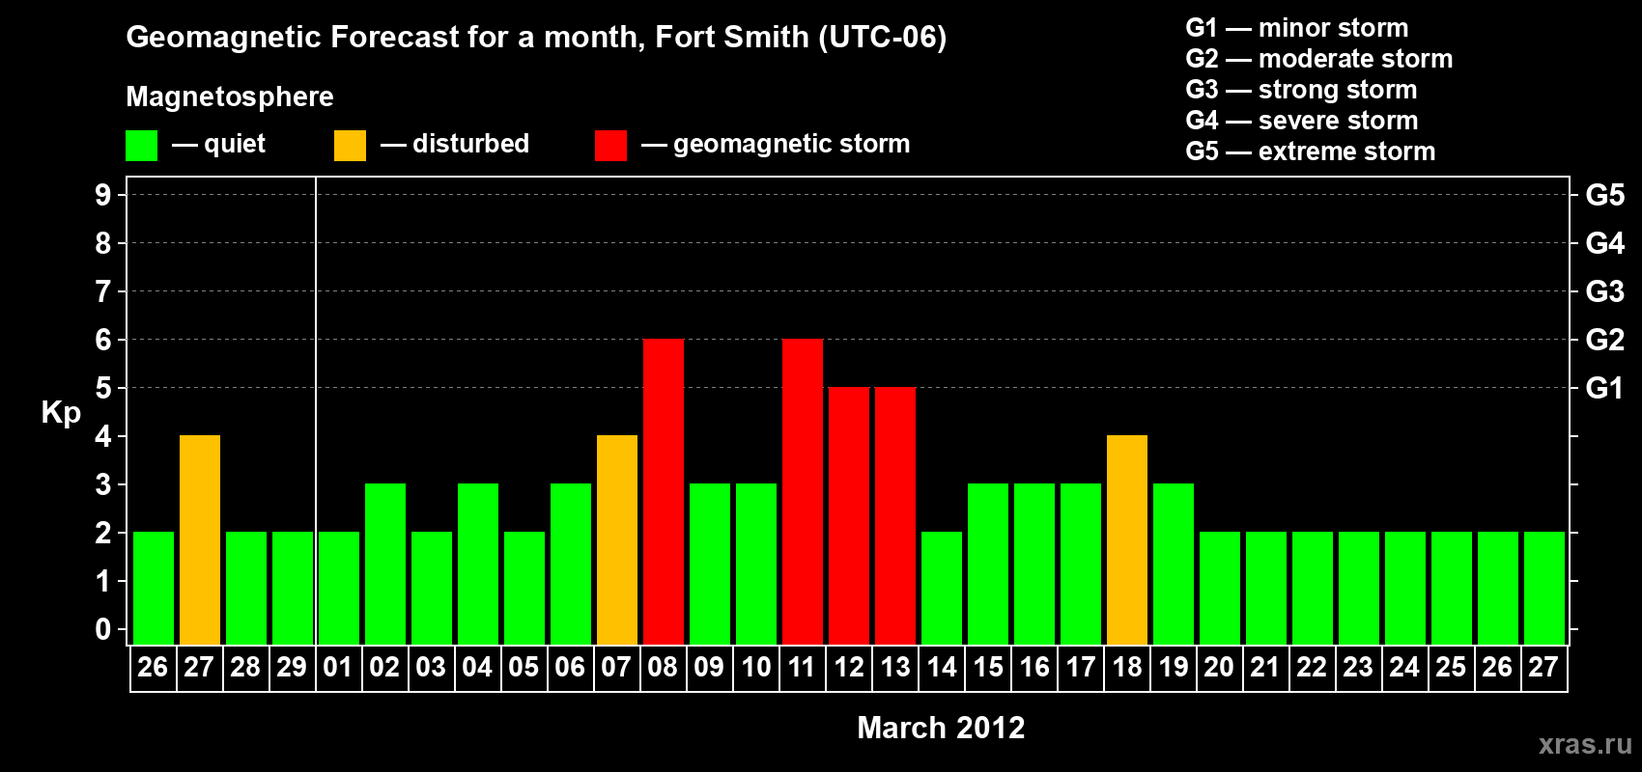Click the '— quiet' legend label

(x=218, y=144)
